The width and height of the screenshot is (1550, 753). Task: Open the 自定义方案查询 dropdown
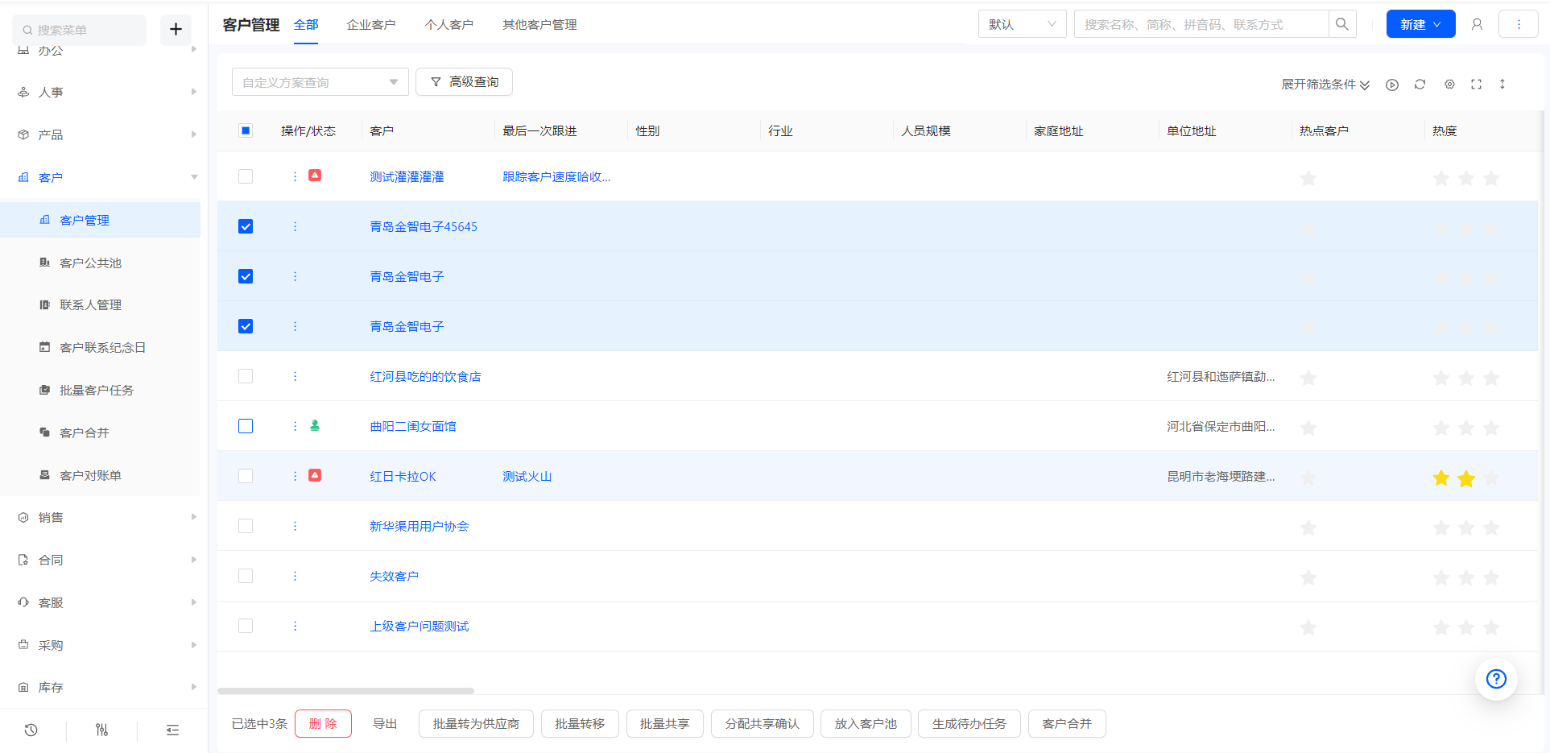(320, 82)
